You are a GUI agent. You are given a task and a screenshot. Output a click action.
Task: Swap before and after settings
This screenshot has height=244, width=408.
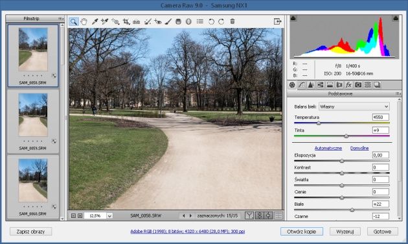click(260, 215)
